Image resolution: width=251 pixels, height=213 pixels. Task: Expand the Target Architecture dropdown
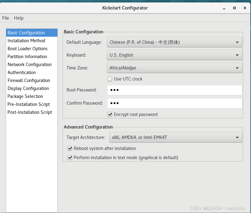(176, 137)
